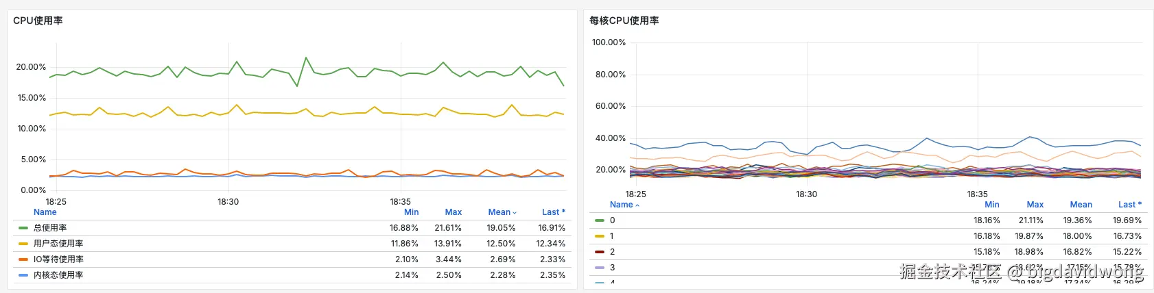Open color picker for 用户态使用率 series
This screenshot has height=293, width=1154.
tap(23, 244)
